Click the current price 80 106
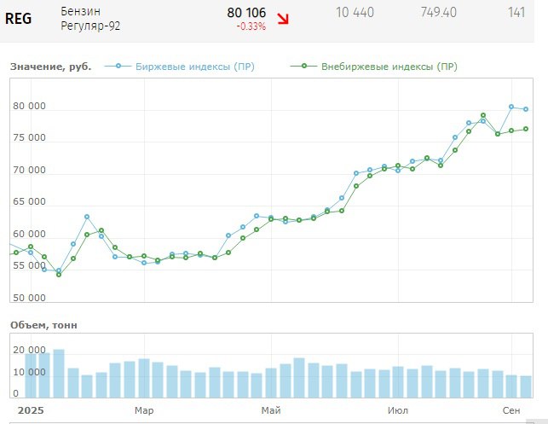 click(246, 13)
